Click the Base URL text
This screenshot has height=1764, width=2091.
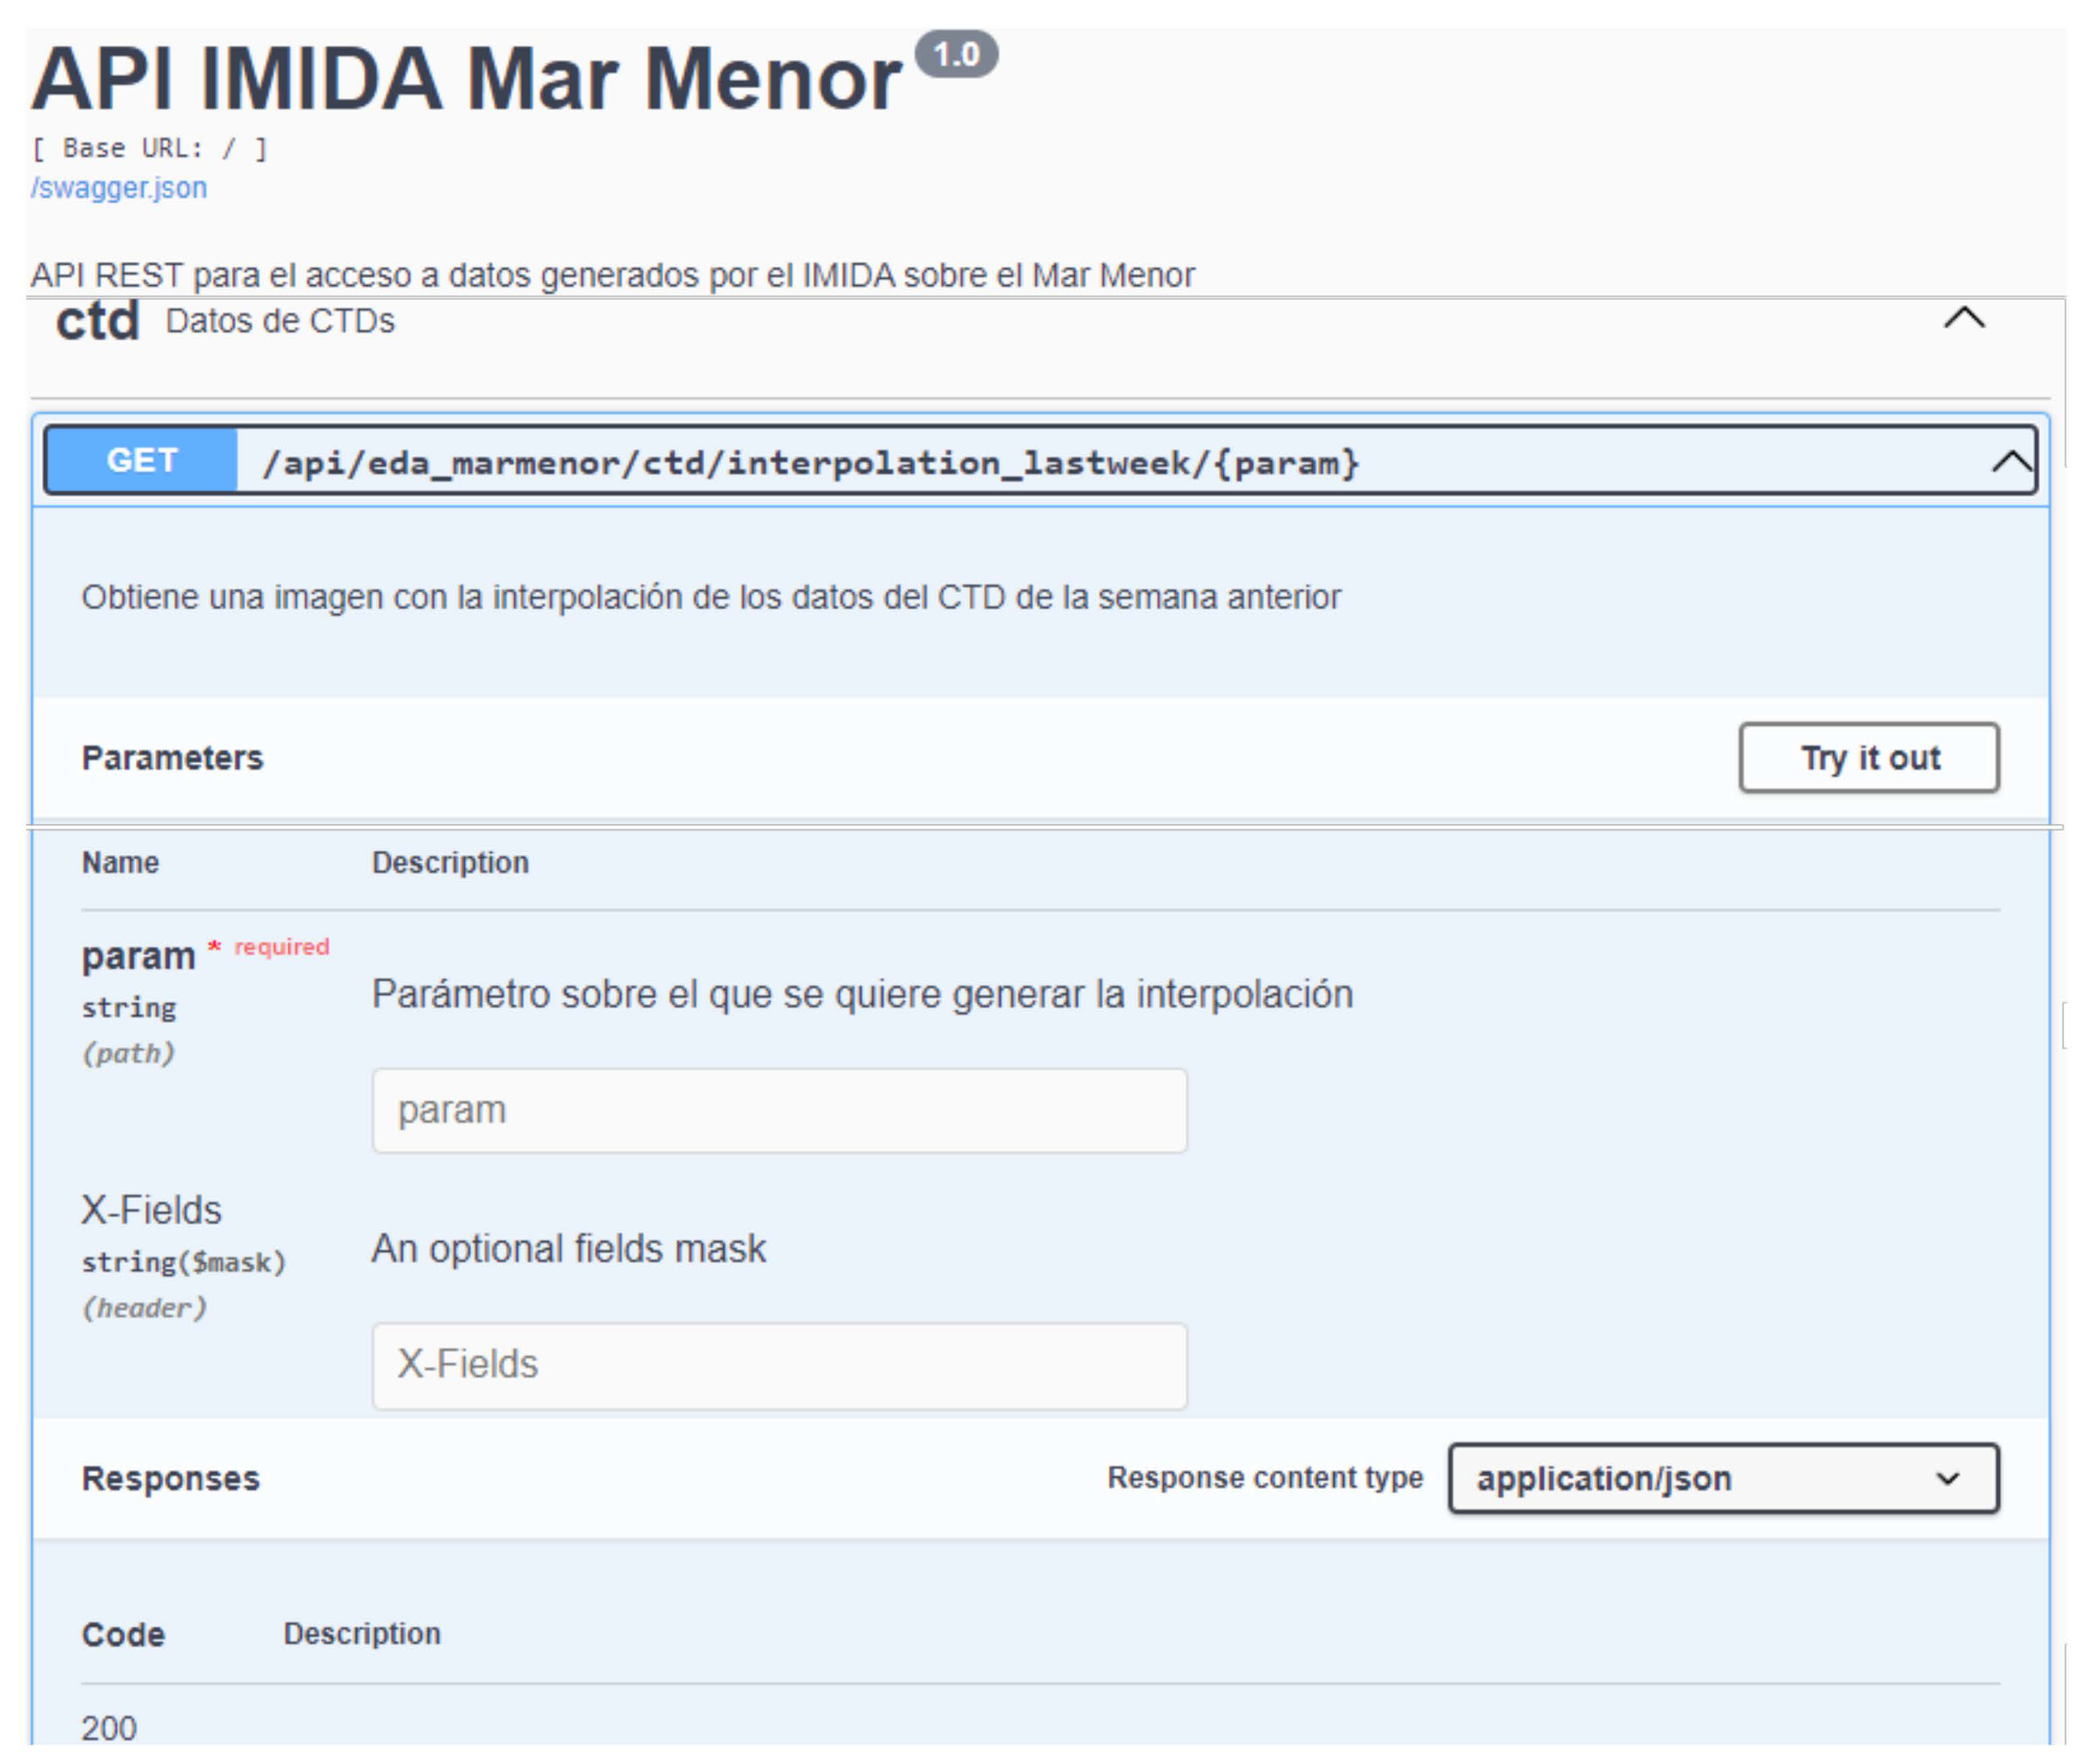pyautogui.click(x=149, y=149)
